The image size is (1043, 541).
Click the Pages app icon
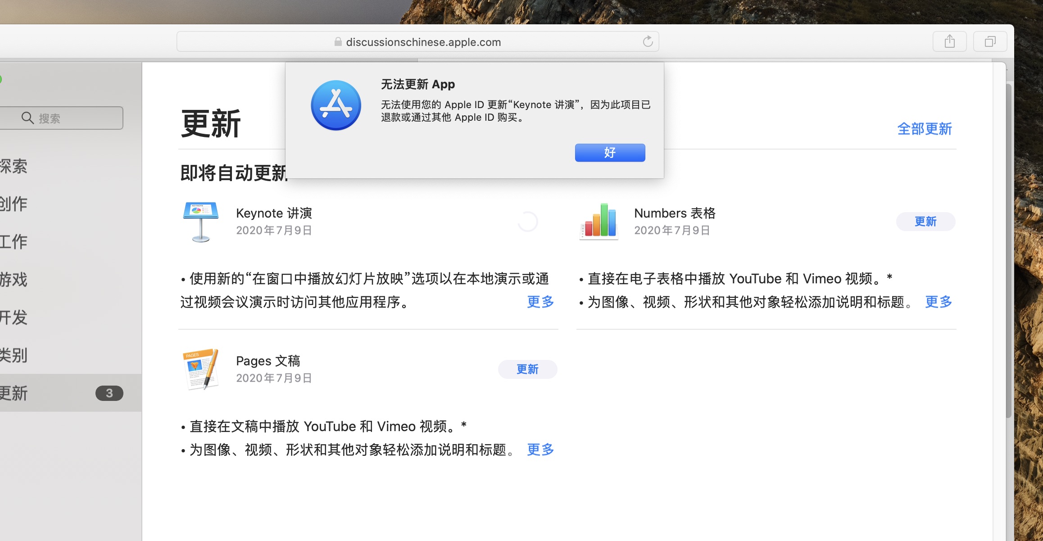201,369
